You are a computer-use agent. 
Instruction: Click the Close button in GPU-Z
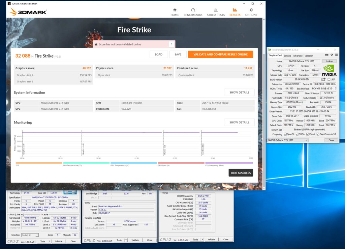[x=331, y=140]
